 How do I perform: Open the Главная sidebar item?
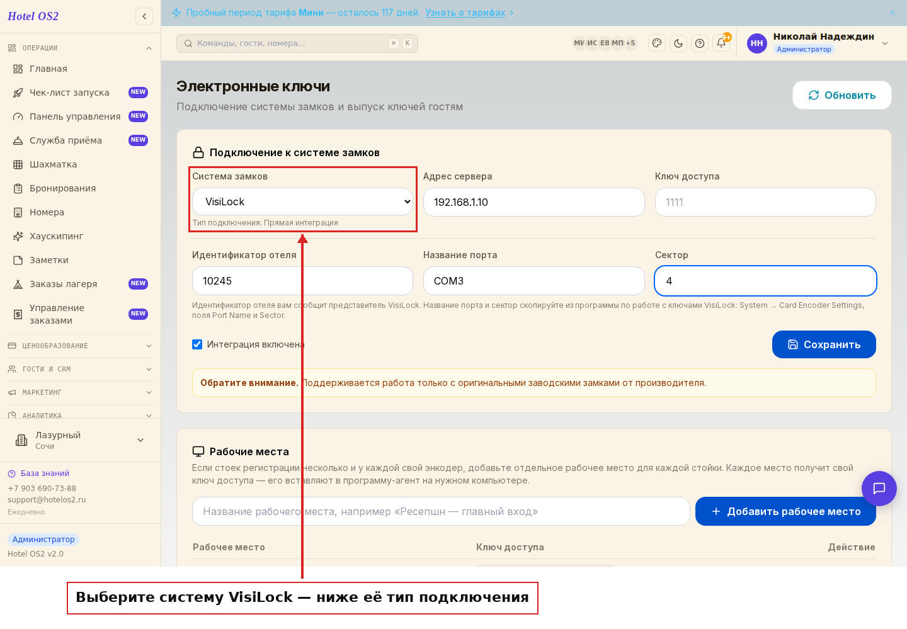pos(81,69)
